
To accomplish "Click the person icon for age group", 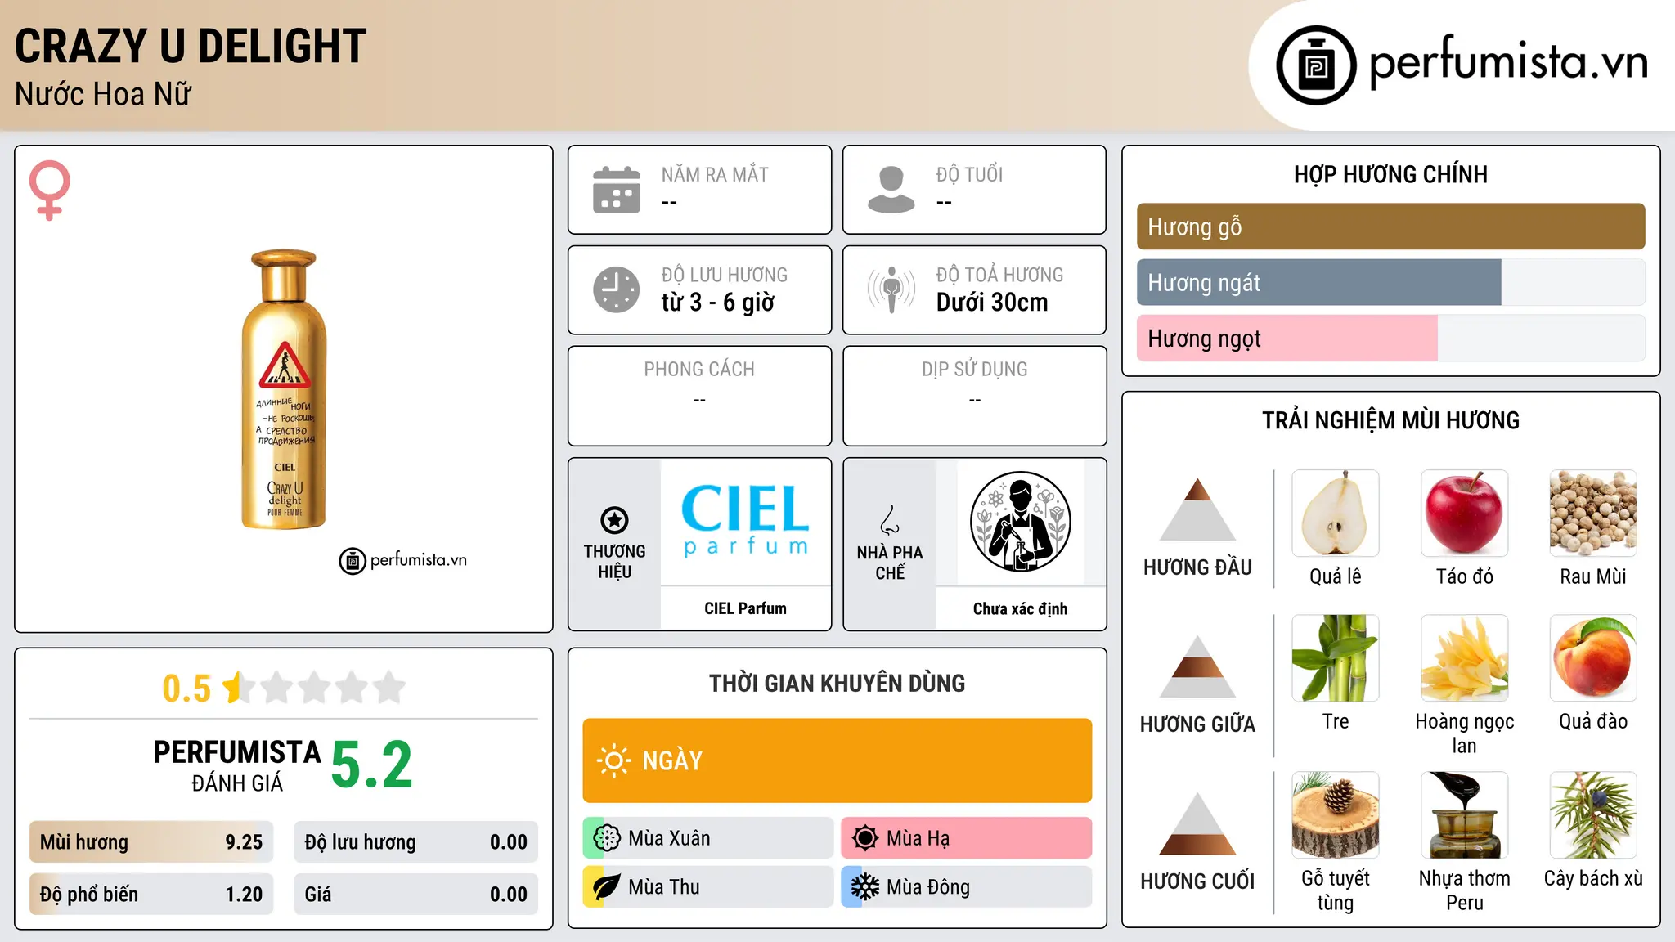I will pyautogui.click(x=891, y=190).
